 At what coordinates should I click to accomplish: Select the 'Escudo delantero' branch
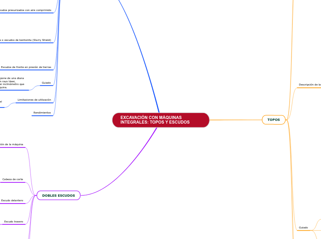click(12, 200)
